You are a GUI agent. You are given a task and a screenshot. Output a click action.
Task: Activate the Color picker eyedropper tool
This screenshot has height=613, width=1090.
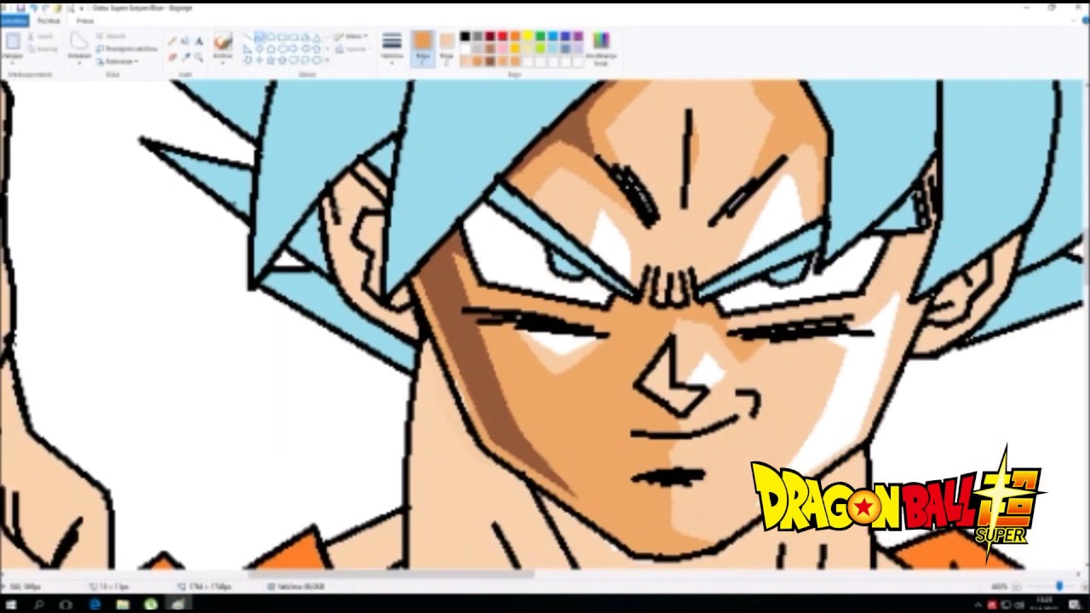point(186,55)
